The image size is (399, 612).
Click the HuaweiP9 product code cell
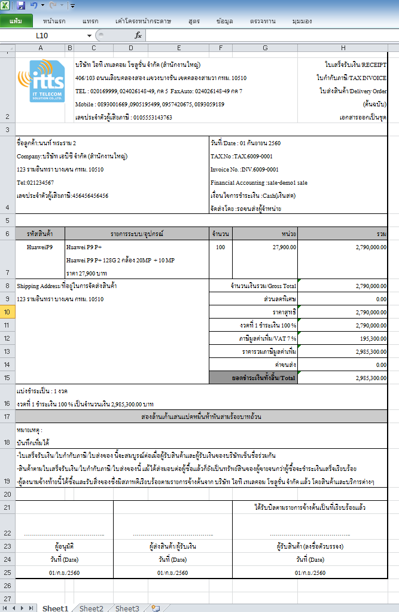40,259
